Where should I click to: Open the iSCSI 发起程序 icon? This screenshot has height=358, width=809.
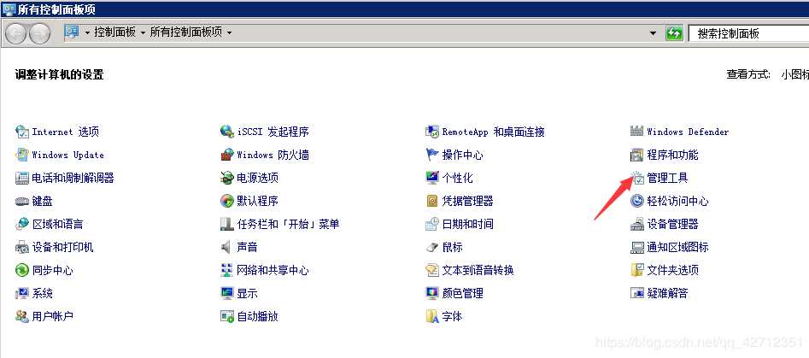(227, 132)
